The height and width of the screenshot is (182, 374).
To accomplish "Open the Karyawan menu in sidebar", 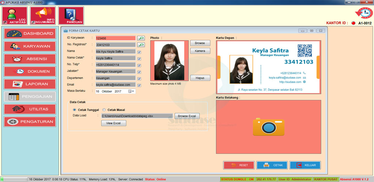I will coord(30,46).
